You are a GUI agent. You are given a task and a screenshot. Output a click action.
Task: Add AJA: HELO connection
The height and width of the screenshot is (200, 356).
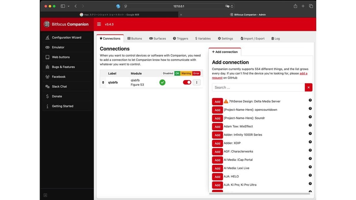(x=217, y=177)
